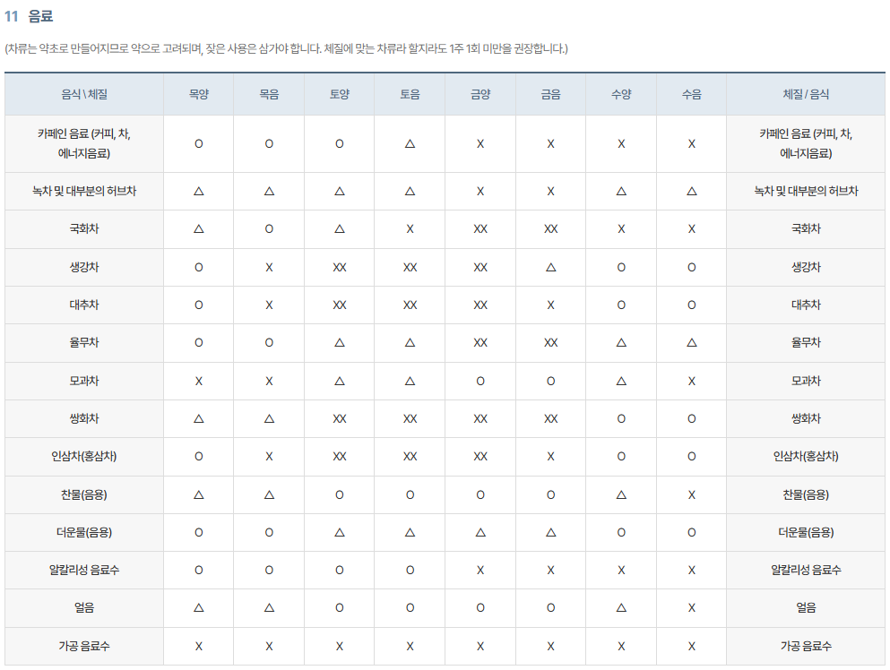Click the X in 녹차 row, 금양 column
Image resolution: width=890 pixels, height=670 pixels.
pos(480,191)
